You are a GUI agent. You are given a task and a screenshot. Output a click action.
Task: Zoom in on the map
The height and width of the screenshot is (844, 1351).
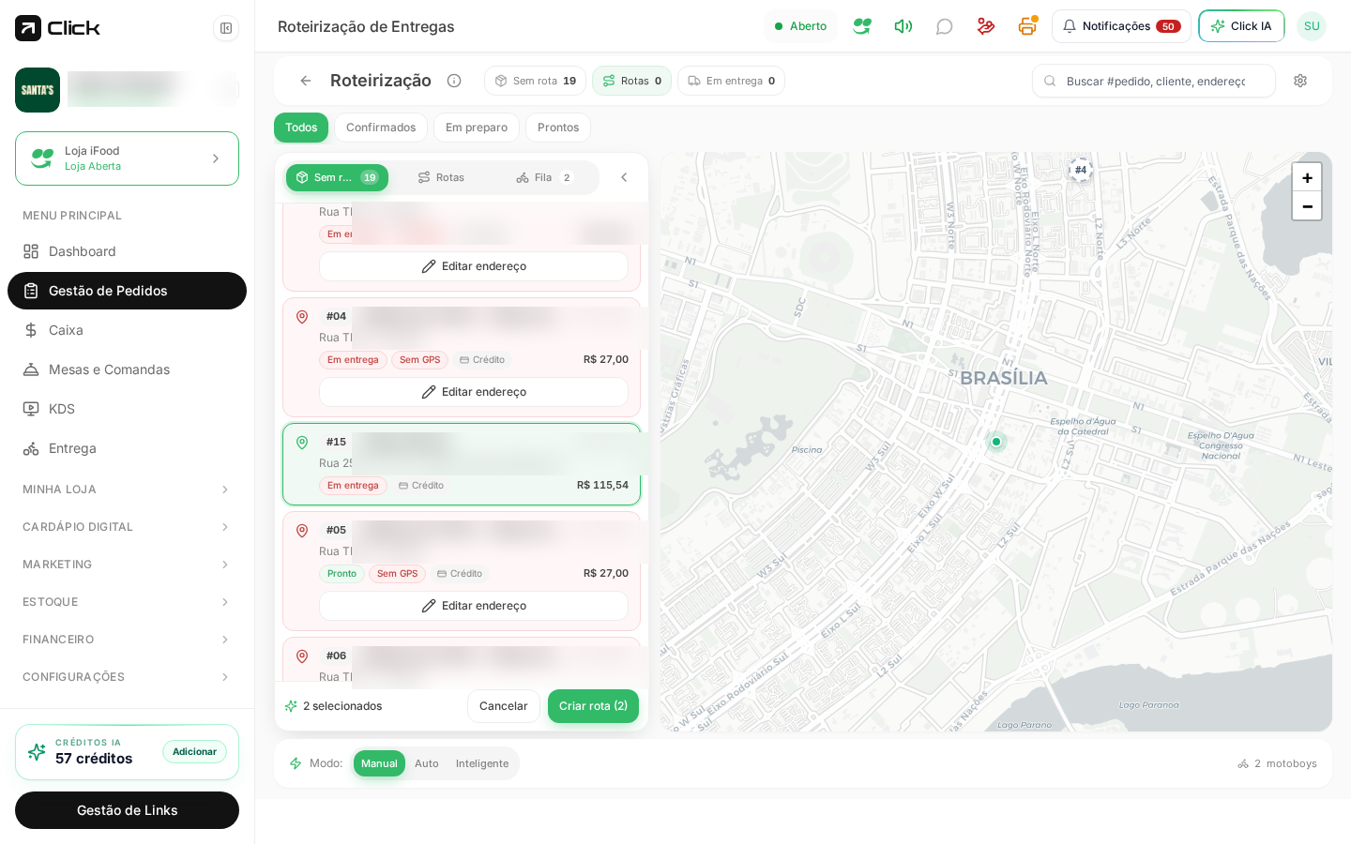(x=1307, y=177)
